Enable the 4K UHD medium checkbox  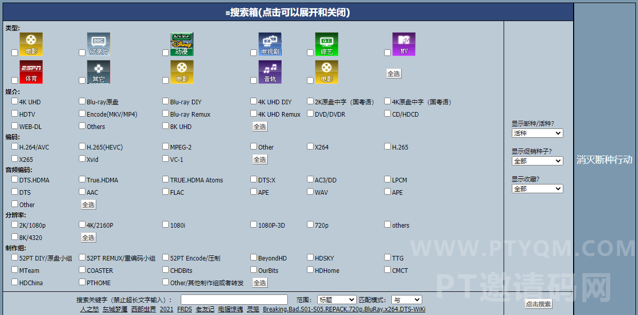coord(14,101)
